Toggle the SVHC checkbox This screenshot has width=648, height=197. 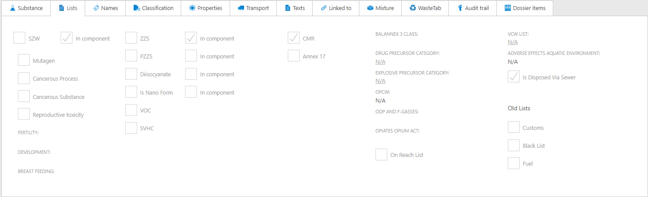(131, 128)
